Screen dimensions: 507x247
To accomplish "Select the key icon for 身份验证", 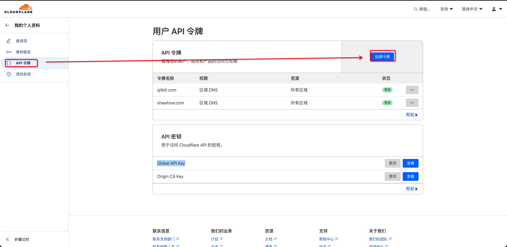I will pos(9,52).
